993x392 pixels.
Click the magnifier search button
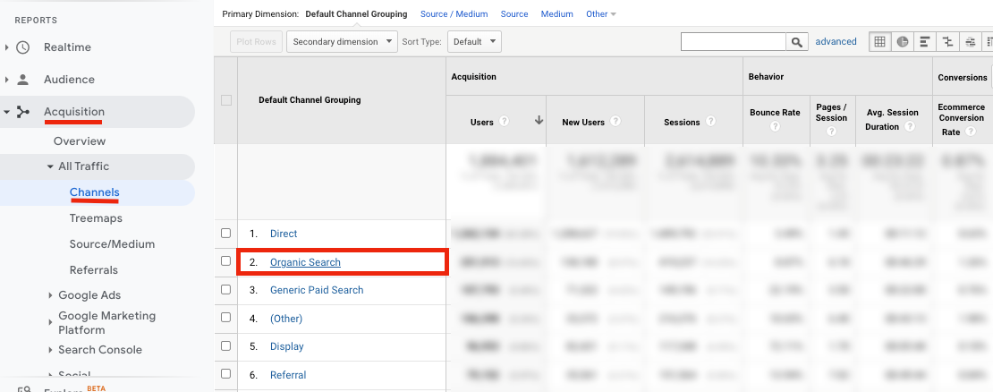click(797, 42)
